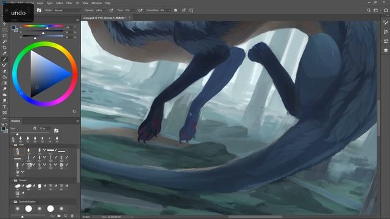Select the Brush tool in toolbar

4,60
